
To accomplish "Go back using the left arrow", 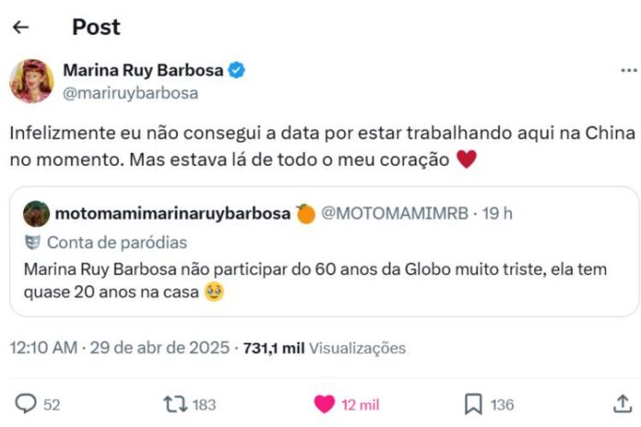I will pyautogui.click(x=20, y=27).
